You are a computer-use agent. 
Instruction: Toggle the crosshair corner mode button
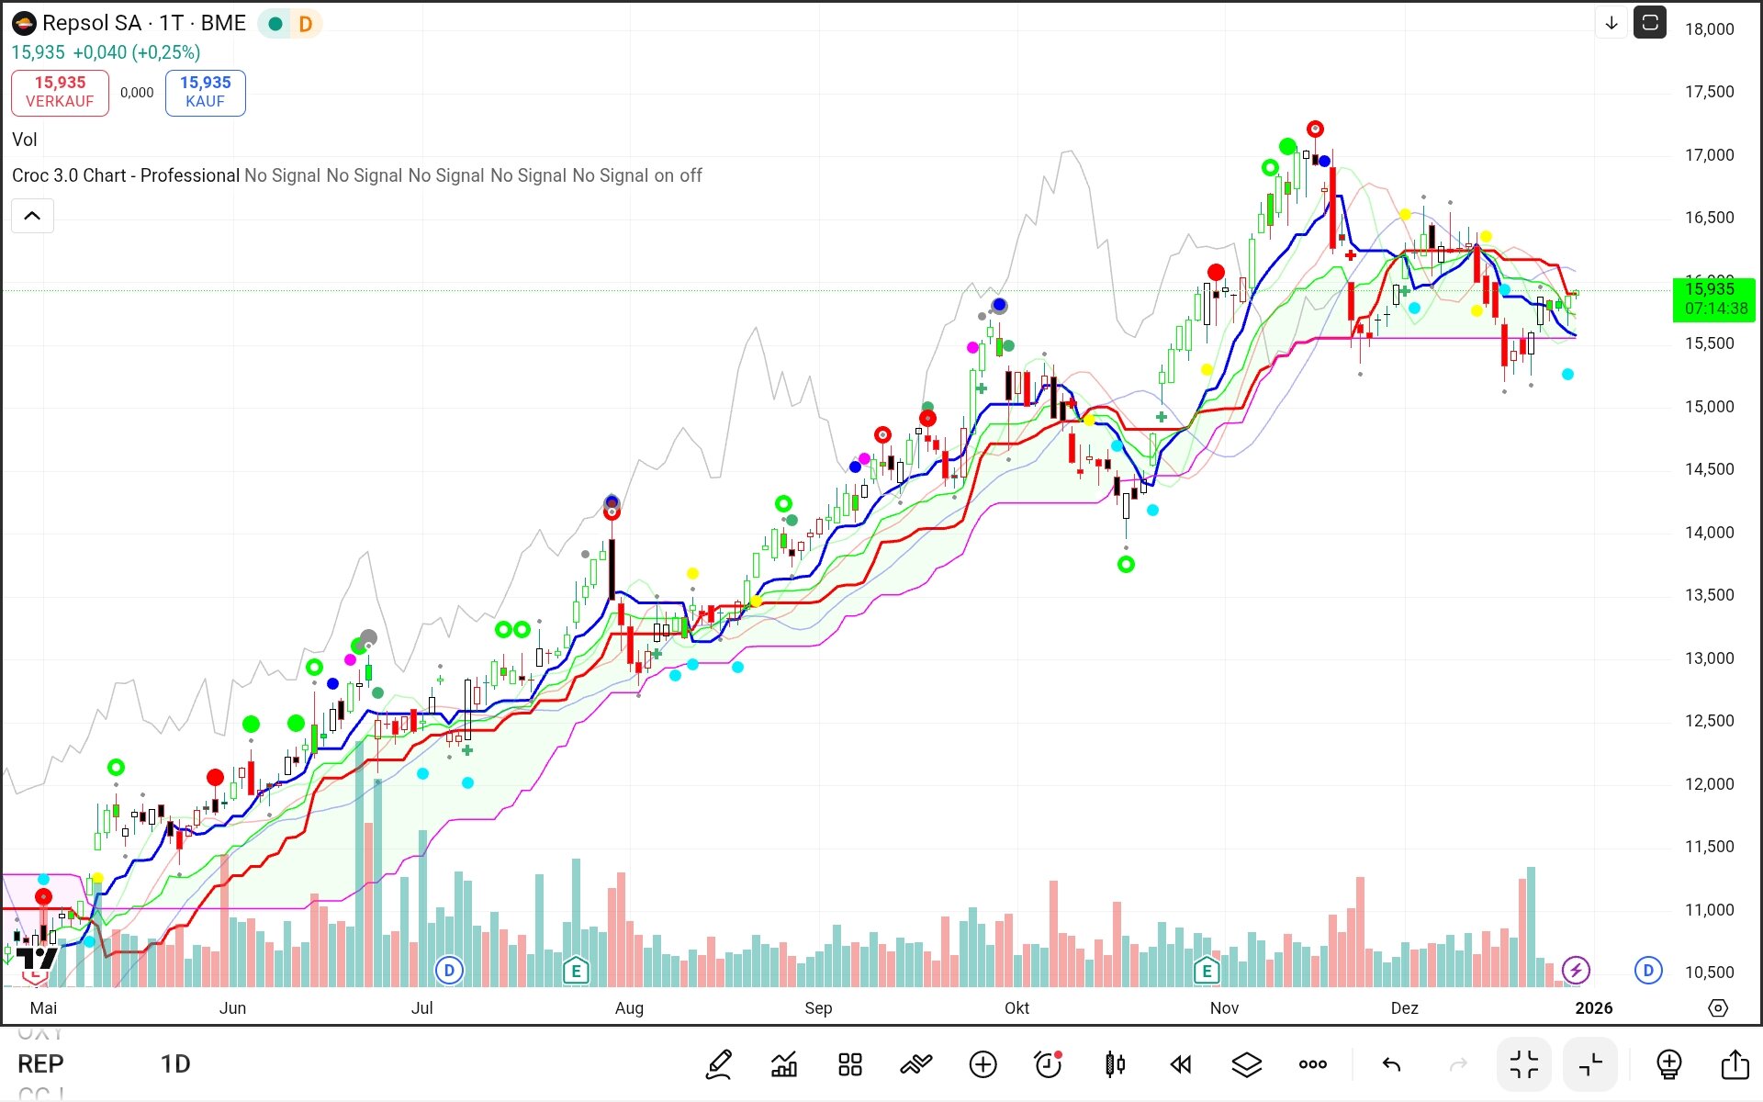1590,1064
